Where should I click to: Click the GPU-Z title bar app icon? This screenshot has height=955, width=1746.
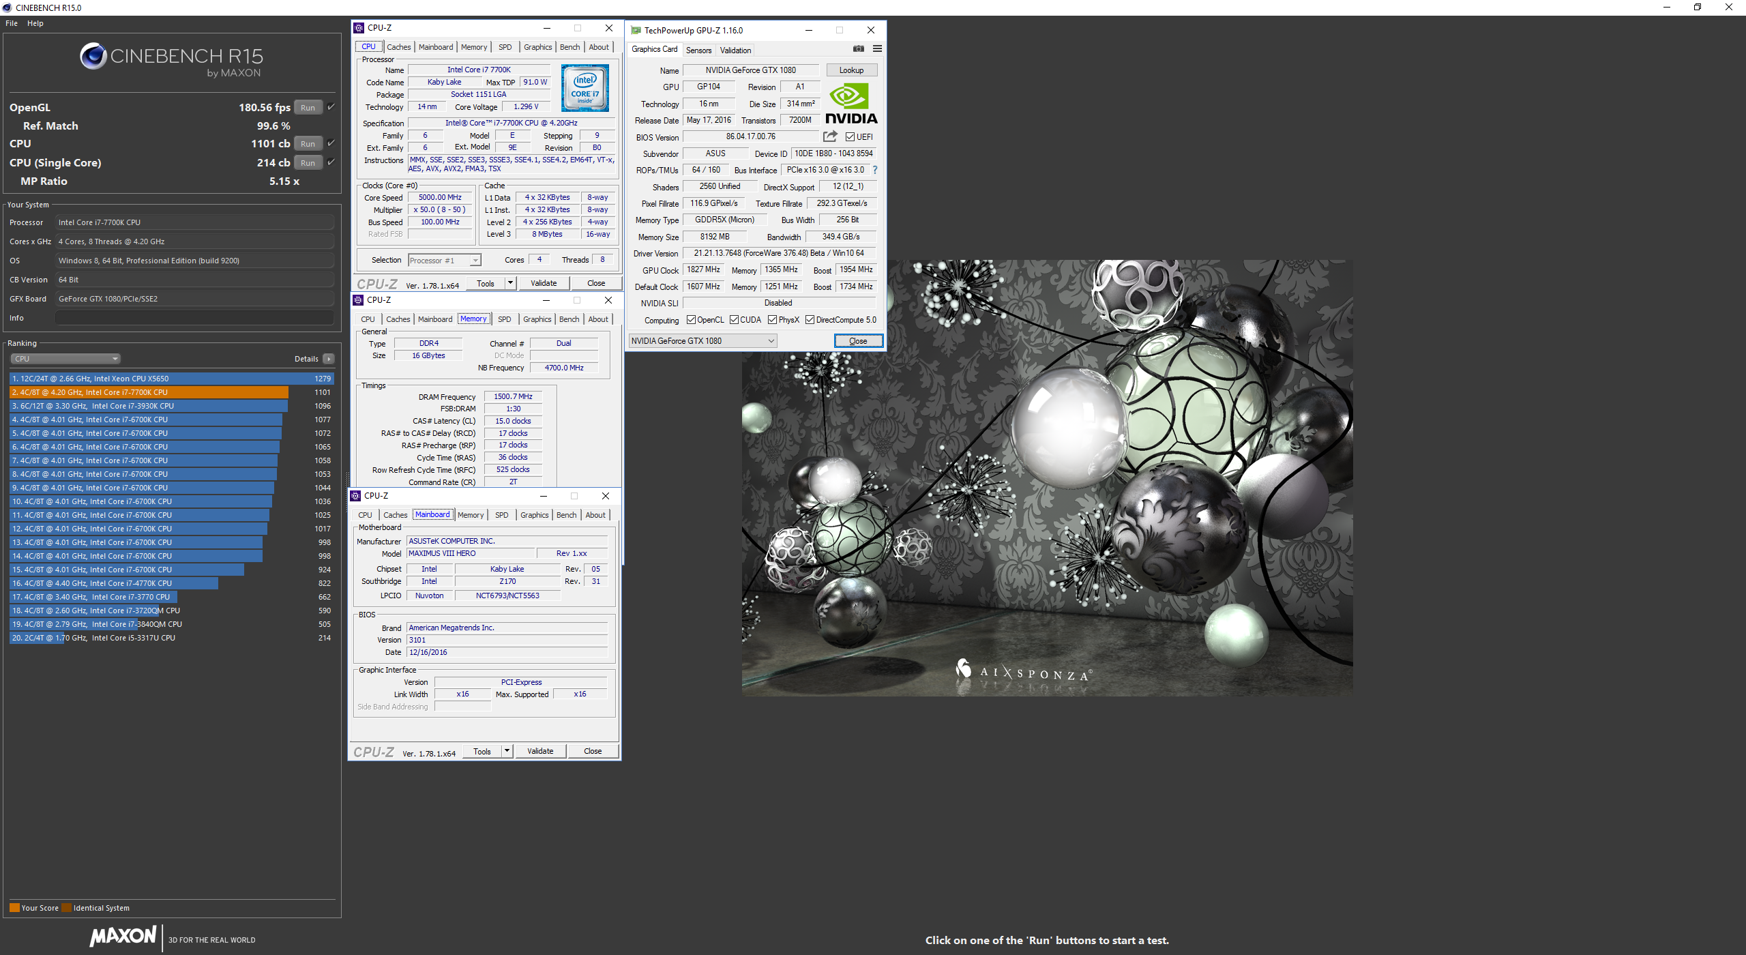pos(636,30)
